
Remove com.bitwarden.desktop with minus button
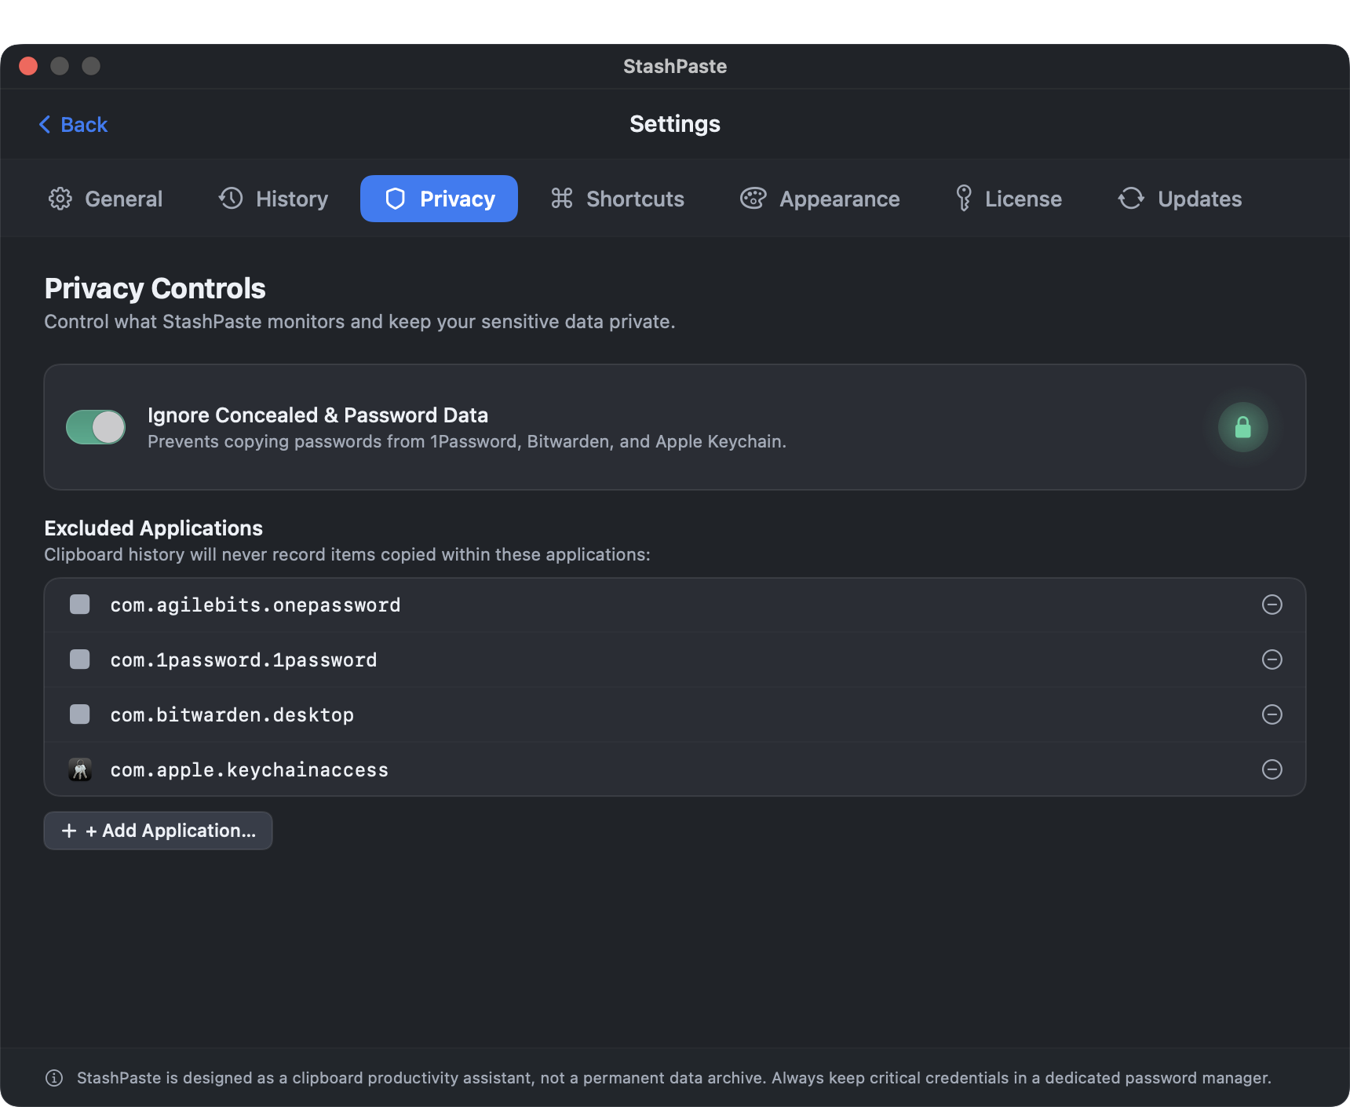coord(1272,714)
